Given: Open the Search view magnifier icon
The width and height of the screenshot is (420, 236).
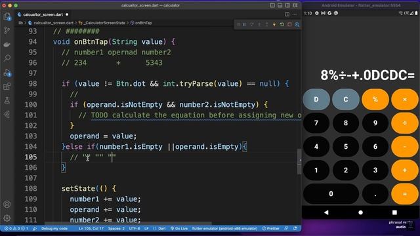Looking at the screenshot, I should [7, 58].
